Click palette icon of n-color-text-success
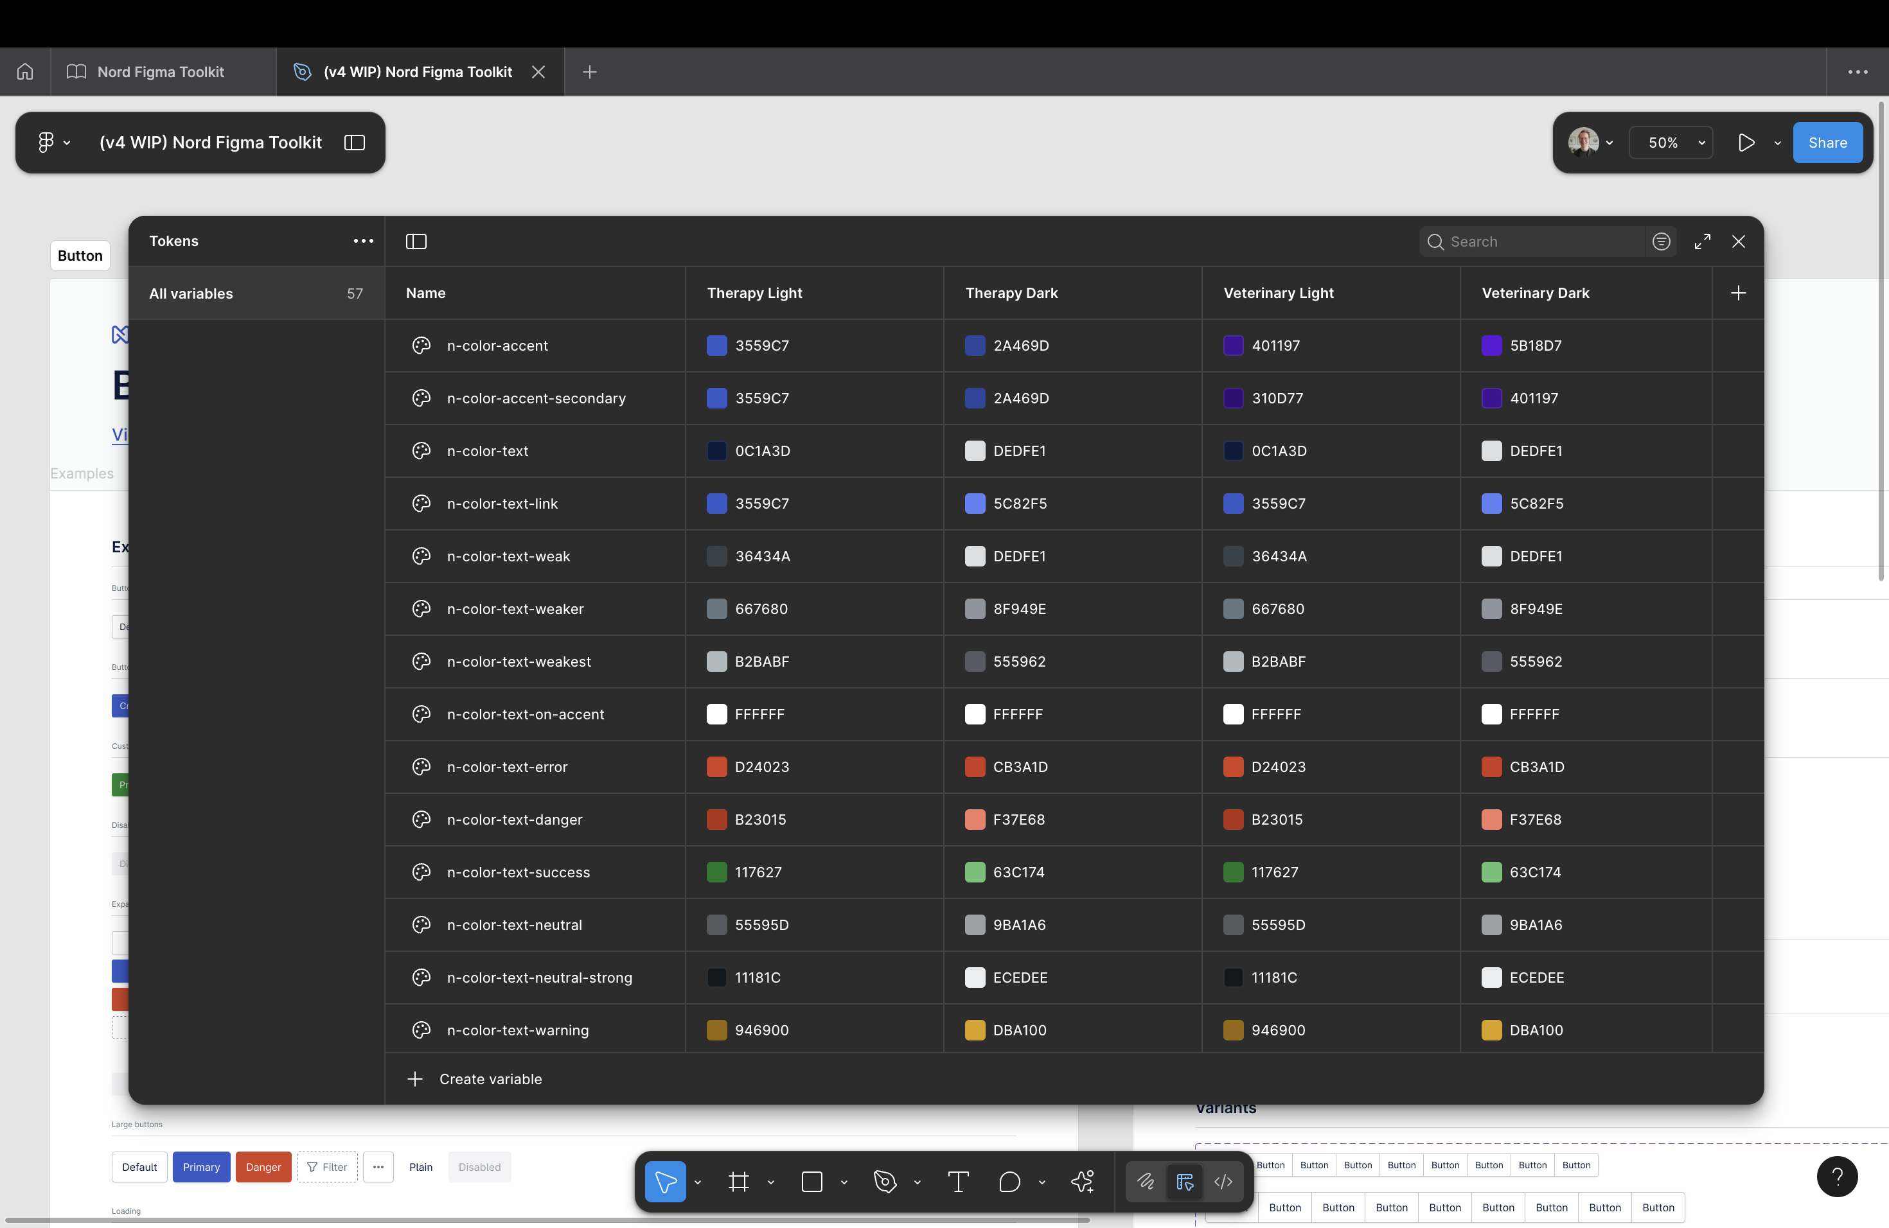Image resolution: width=1889 pixels, height=1228 pixels. coord(421,872)
